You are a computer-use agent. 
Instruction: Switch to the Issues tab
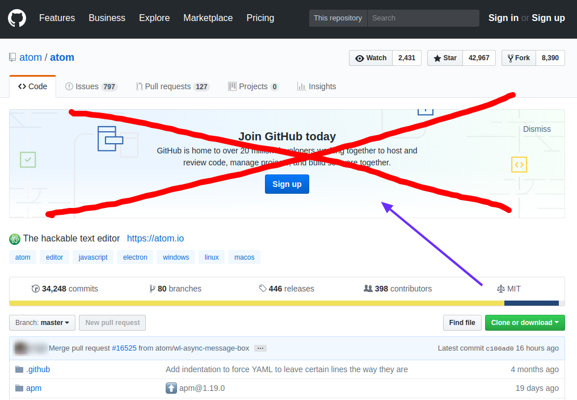point(91,86)
